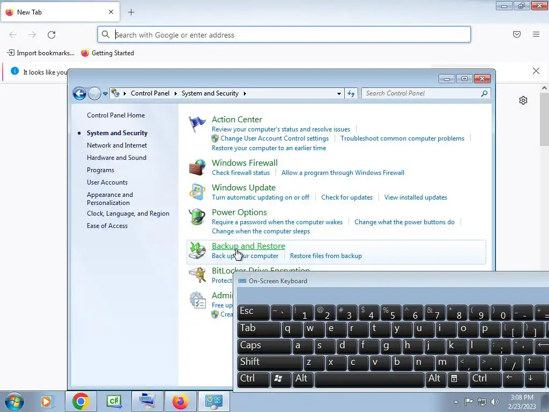The width and height of the screenshot is (549, 412).
Task: Open the Windows Update icon
Action: click(x=197, y=192)
